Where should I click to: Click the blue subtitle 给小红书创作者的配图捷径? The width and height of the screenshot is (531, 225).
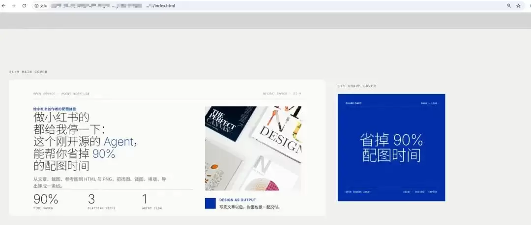55,109
